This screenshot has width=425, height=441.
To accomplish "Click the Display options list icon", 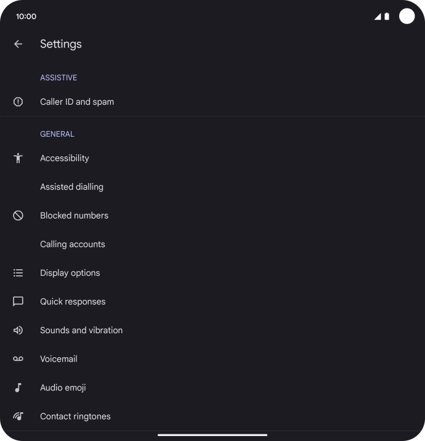I will pyautogui.click(x=18, y=273).
